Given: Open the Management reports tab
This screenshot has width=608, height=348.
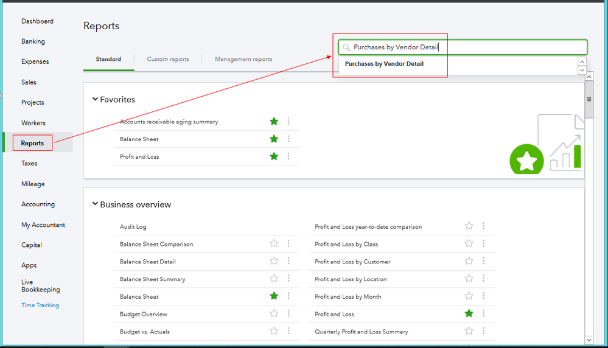Looking at the screenshot, I should [243, 60].
